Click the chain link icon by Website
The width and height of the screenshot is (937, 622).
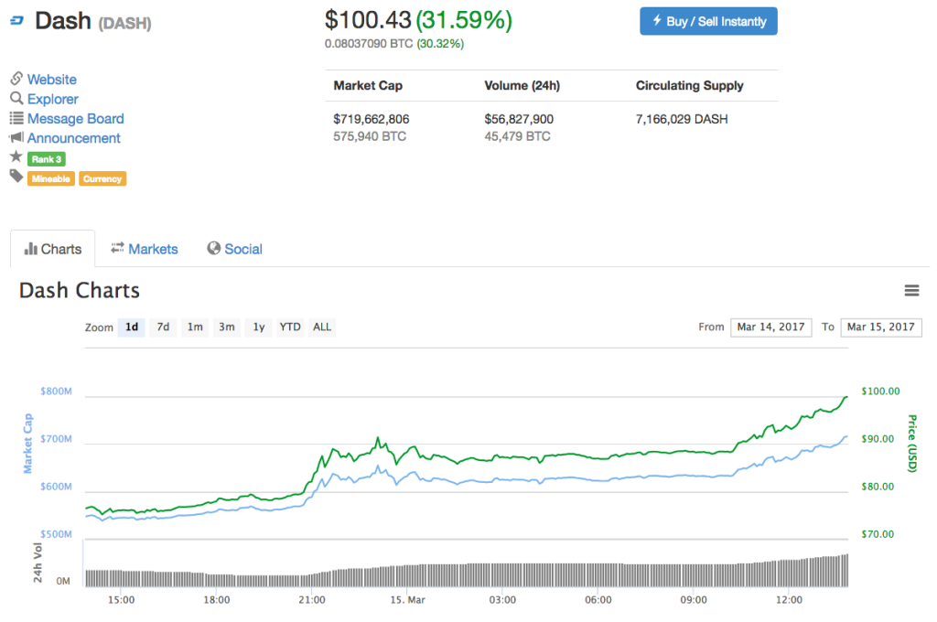[16, 79]
